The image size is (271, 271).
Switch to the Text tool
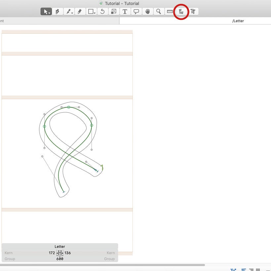pyautogui.click(x=125, y=12)
